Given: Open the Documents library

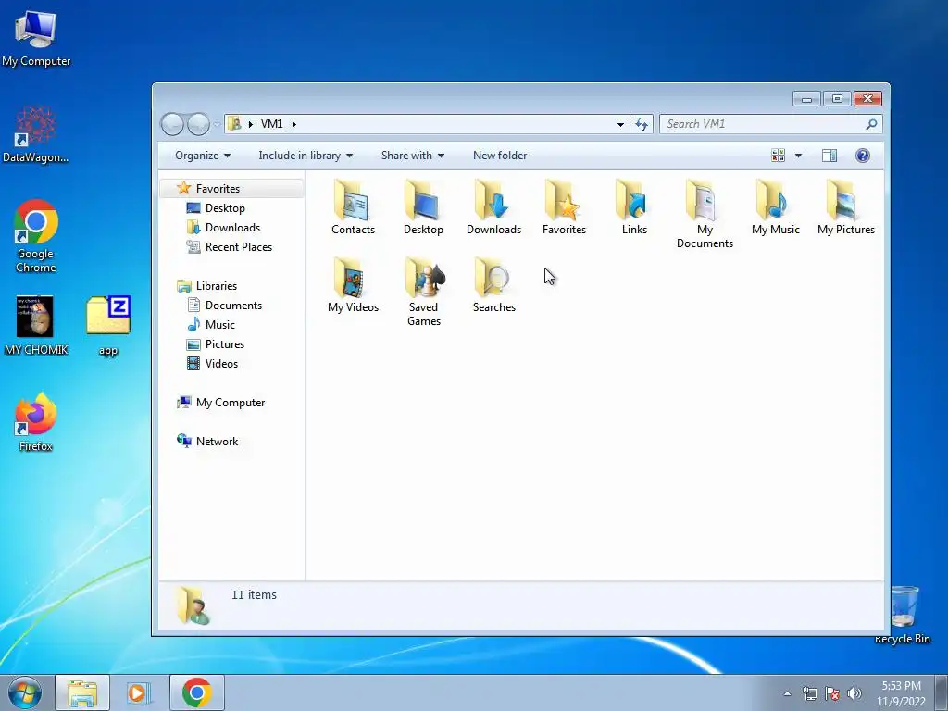Looking at the screenshot, I should [x=232, y=306].
